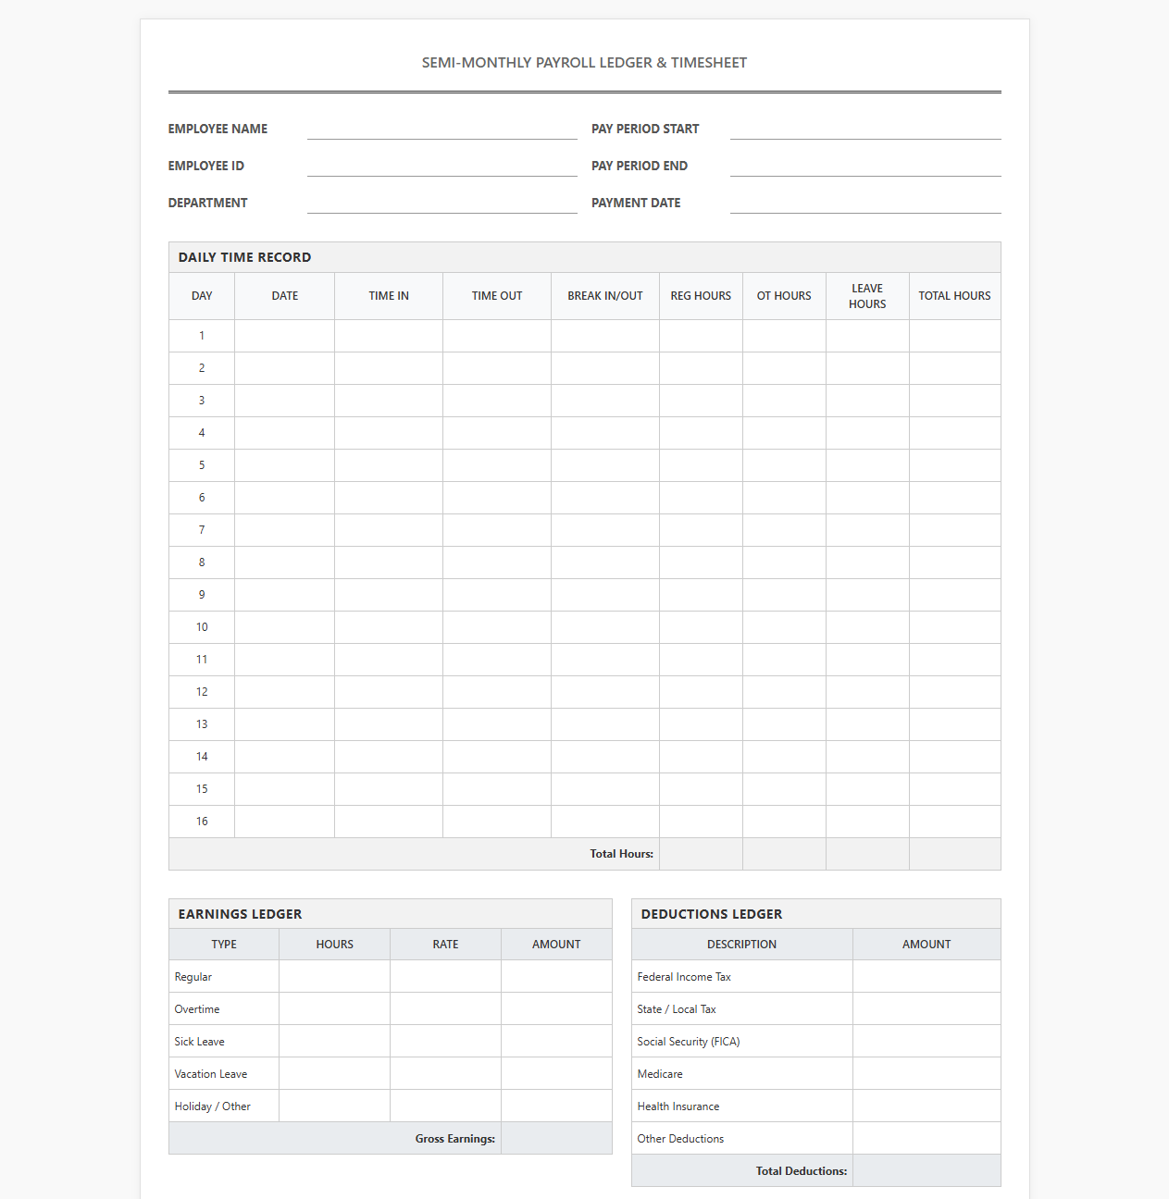The image size is (1169, 1199).
Task: Click the 'LEAVE HOURS' column header
Action: coord(867,296)
